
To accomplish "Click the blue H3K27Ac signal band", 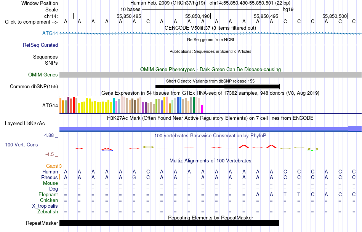I will pyautogui.click(x=210, y=129).
